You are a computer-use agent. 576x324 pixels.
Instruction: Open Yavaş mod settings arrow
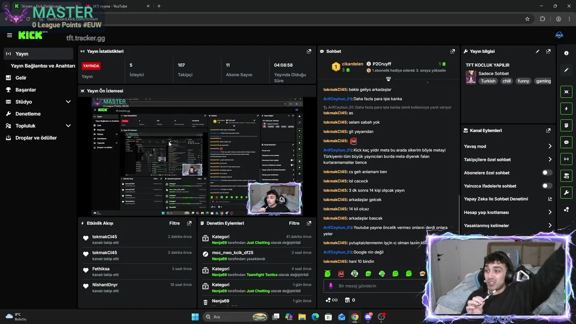[x=549, y=146]
